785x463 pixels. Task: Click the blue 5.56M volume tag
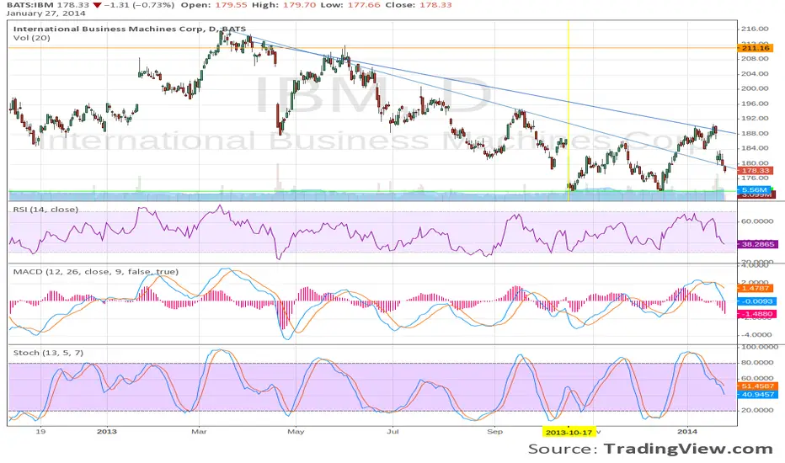755,190
